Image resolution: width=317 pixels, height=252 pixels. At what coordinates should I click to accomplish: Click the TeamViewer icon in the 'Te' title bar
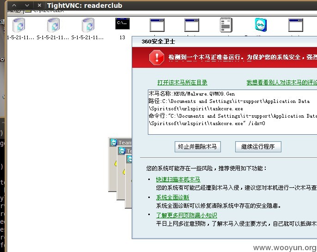point(122,150)
